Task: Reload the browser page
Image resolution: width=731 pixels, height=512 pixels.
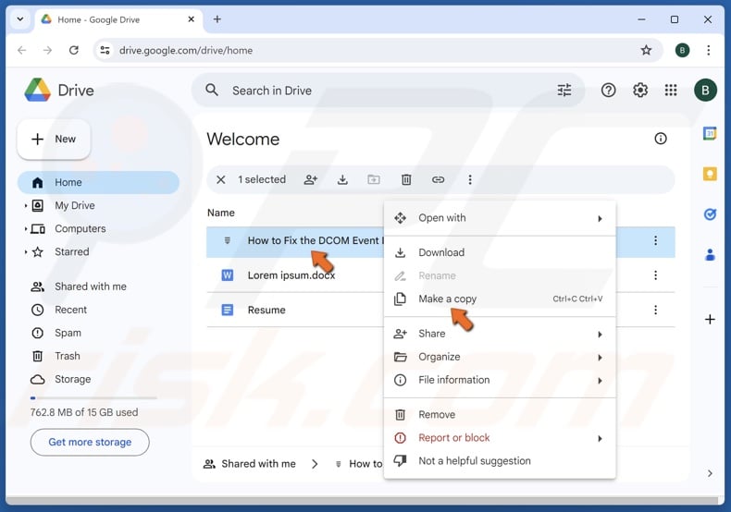Action: 74,50
